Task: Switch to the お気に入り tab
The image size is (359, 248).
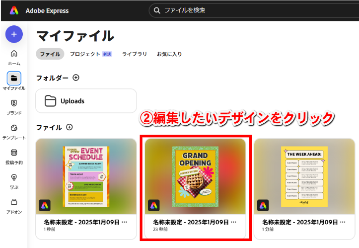Action: click(169, 54)
